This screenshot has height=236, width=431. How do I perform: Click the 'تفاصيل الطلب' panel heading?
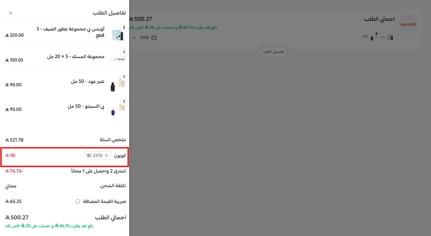pyautogui.click(x=109, y=13)
